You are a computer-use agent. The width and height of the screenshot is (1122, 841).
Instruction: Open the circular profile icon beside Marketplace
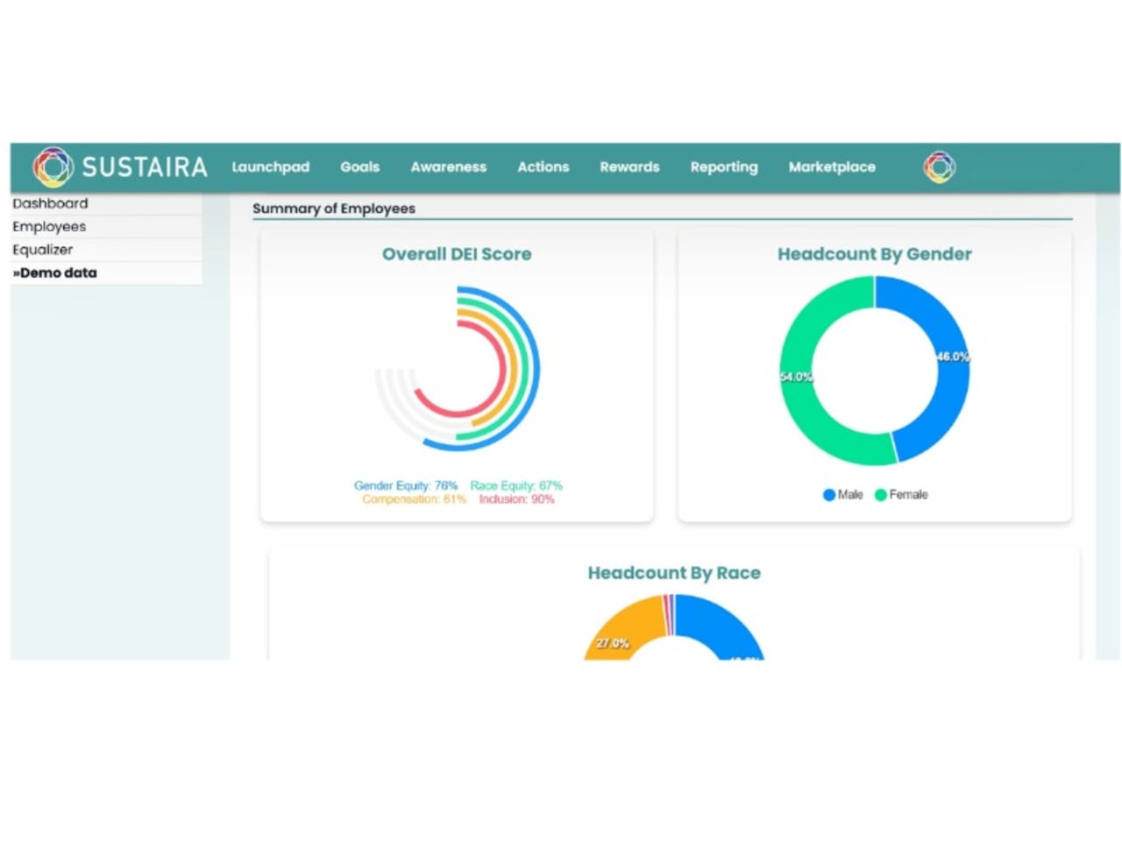coord(939,166)
